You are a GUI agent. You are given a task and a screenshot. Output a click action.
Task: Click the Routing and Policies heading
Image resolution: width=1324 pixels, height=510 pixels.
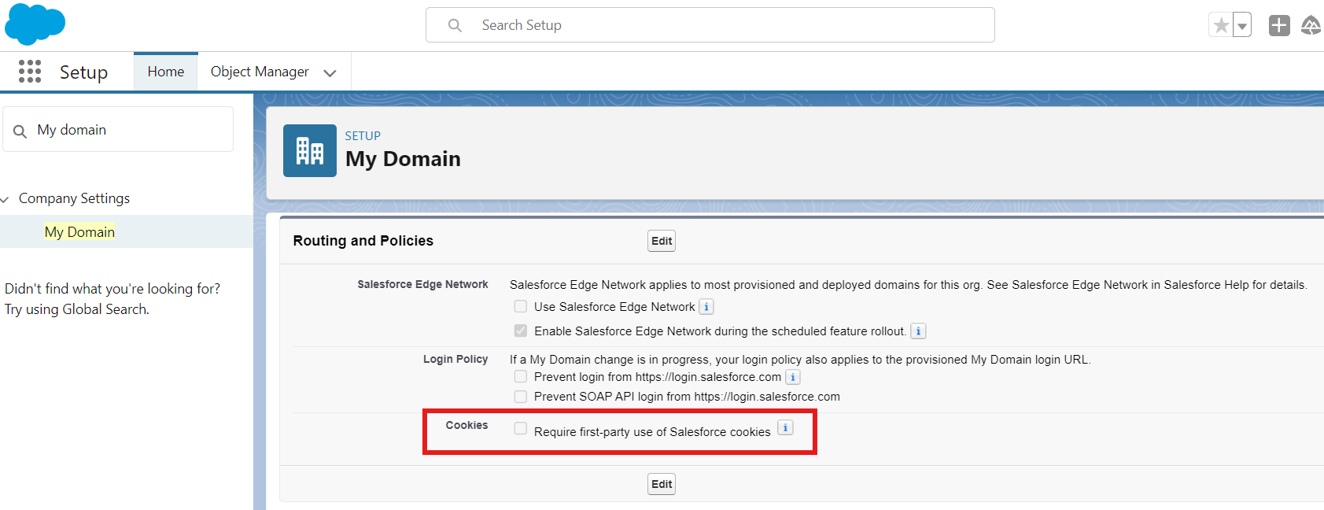coord(363,241)
